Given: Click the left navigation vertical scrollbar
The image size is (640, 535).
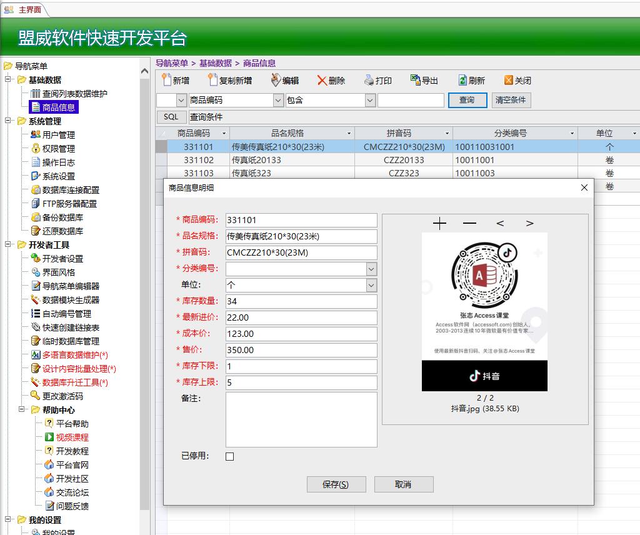Looking at the screenshot, I should coord(144,294).
